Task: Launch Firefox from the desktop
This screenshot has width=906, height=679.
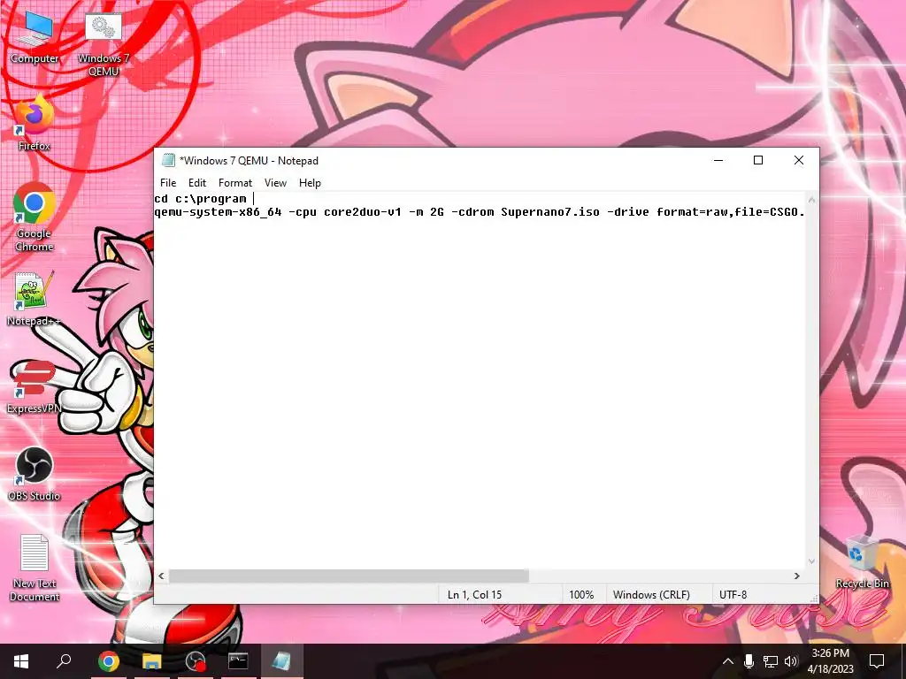Action: [35, 124]
